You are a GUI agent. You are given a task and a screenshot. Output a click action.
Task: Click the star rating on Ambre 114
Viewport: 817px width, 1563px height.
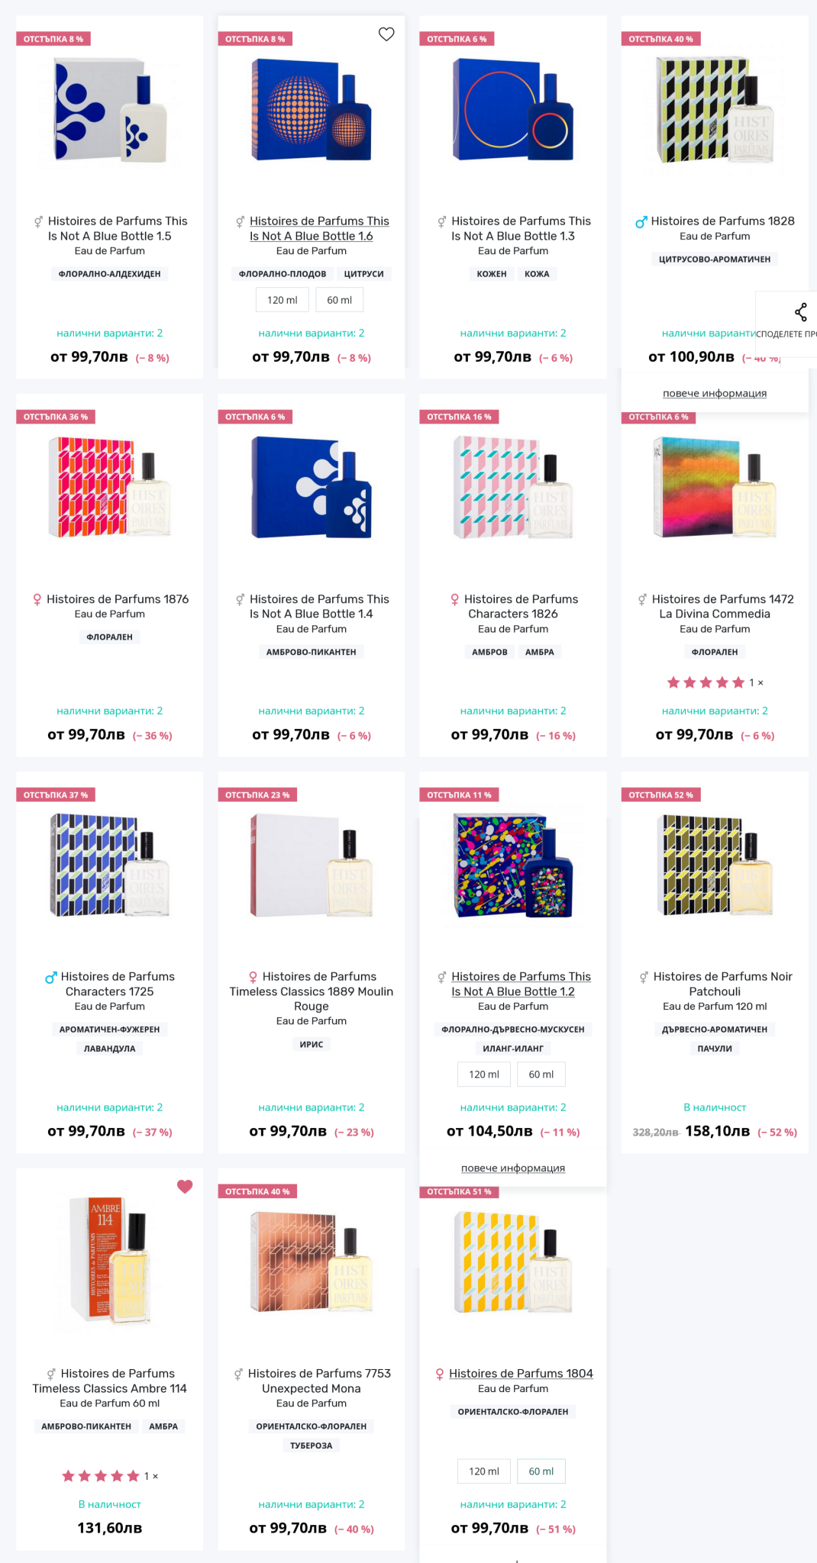[101, 1476]
